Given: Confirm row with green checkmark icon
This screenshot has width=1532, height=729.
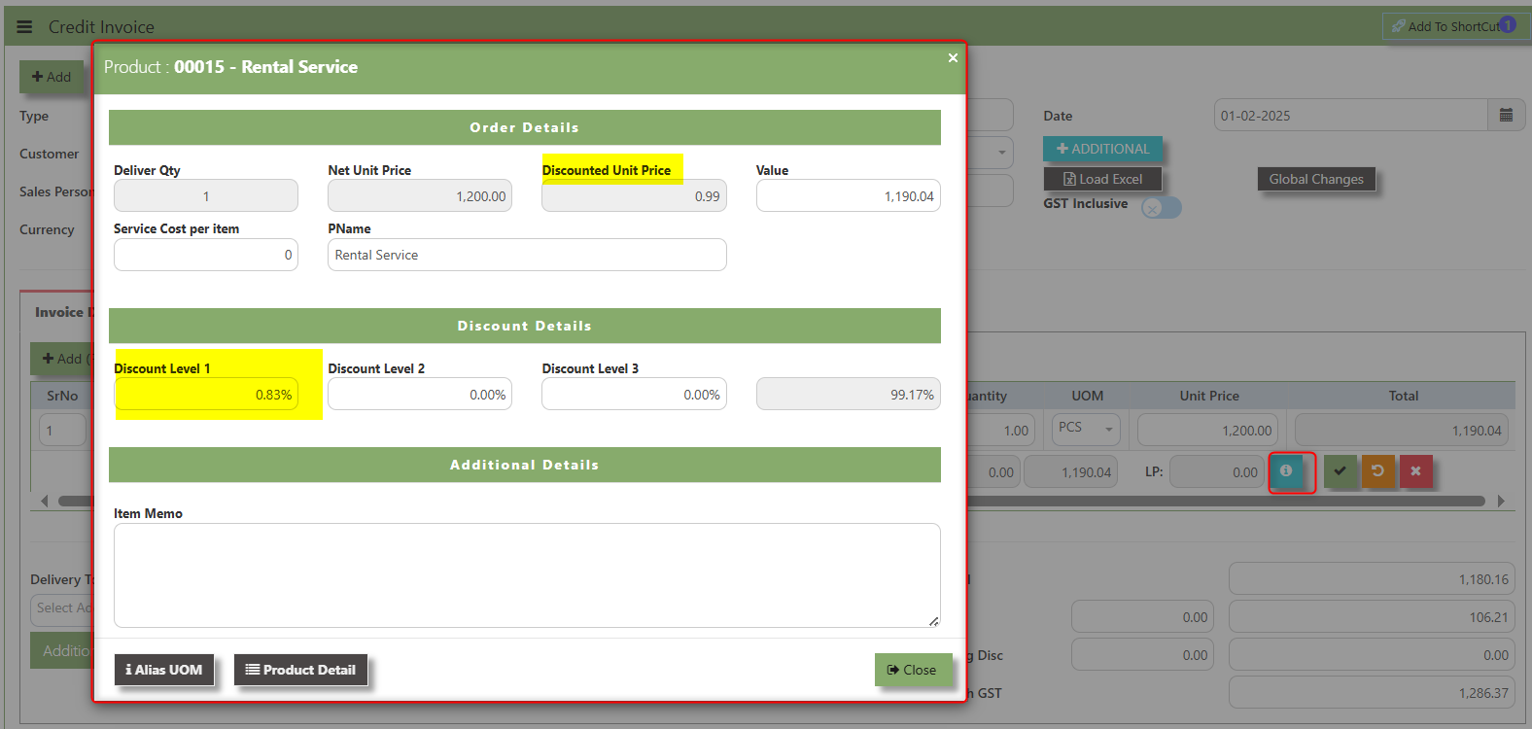Looking at the screenshot, I should 1340,471.
